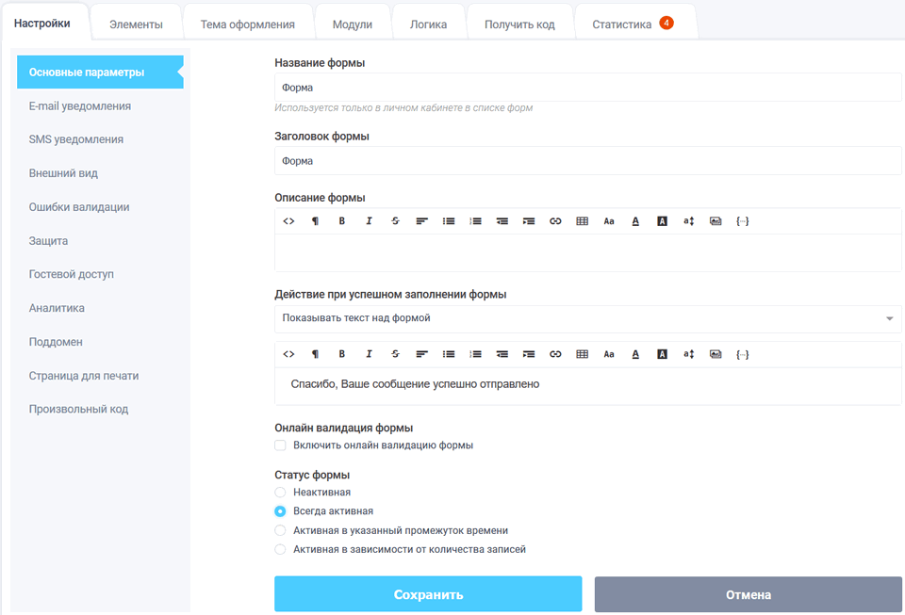Click the "Название формы" input field
The height and width of the screenshot is (615, 905).
(x=587, y=88)
